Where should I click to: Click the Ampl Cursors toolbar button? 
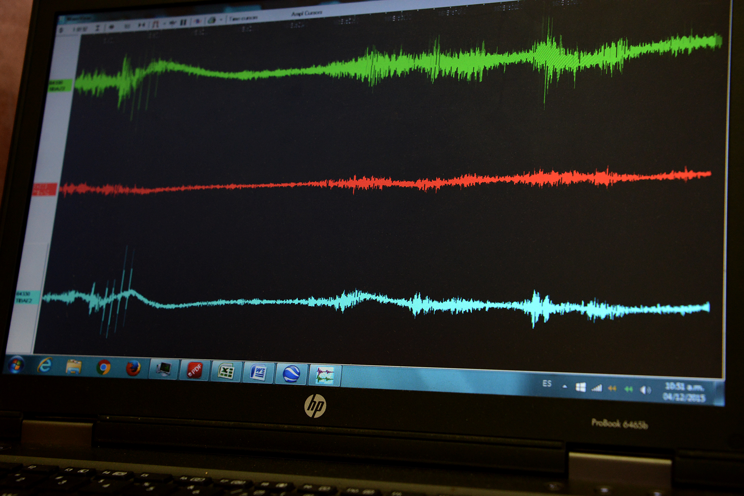(307, 13)
